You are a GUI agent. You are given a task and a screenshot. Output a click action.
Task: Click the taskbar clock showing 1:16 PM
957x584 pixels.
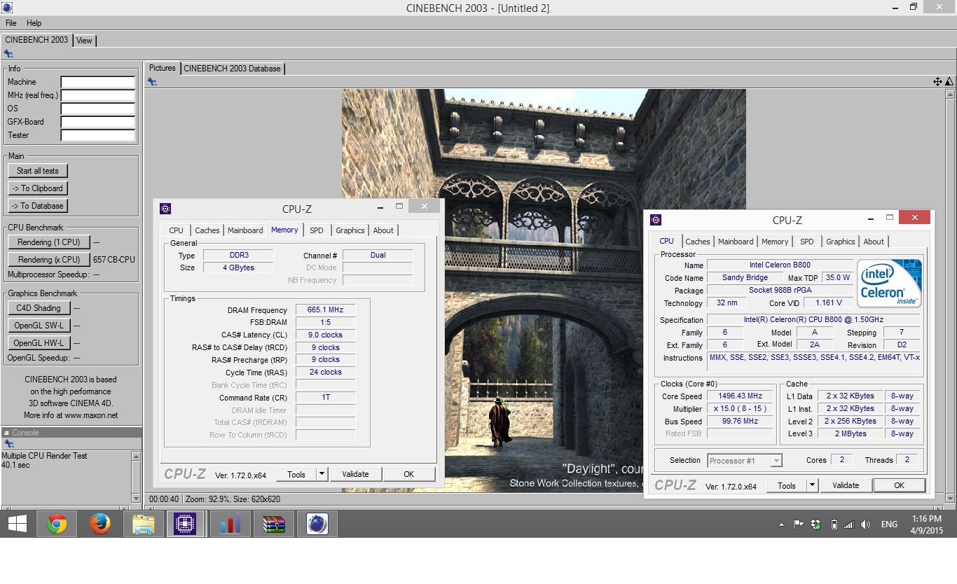click(927, 519)
